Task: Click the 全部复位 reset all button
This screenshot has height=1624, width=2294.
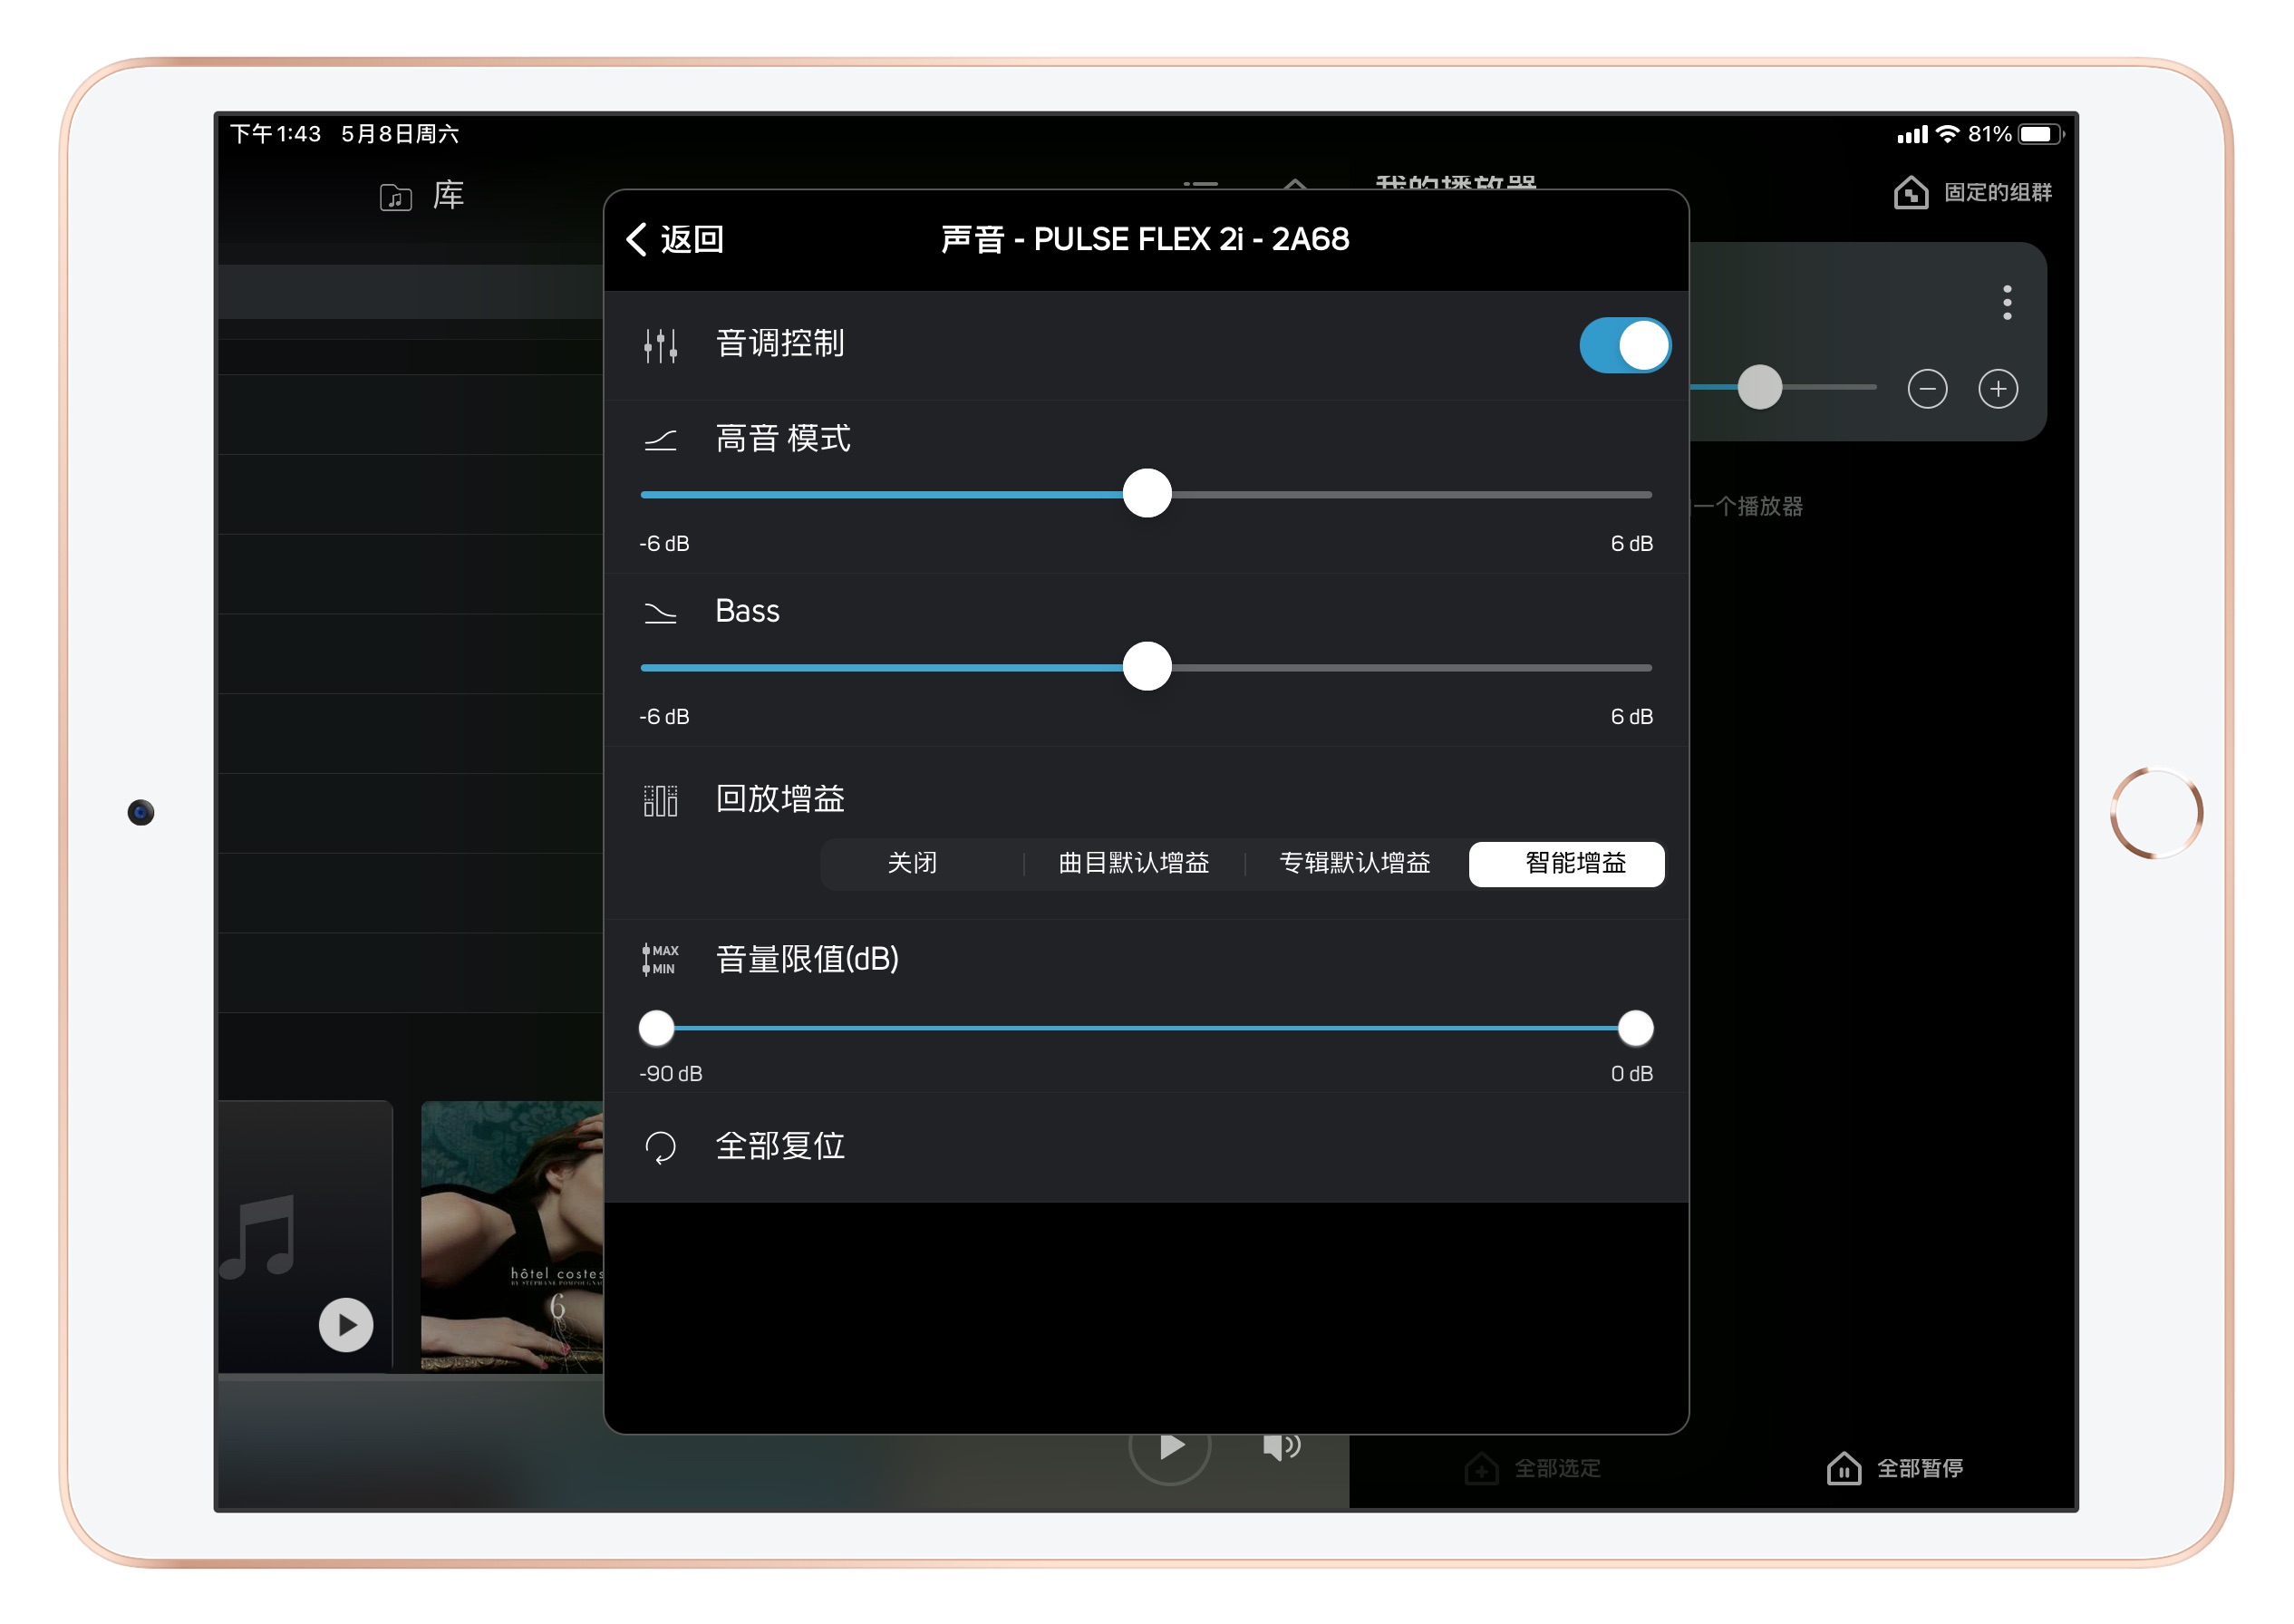Action: tap(782, 1146)
